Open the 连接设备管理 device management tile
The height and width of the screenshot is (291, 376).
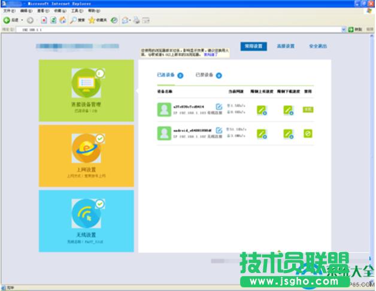tap(86, 90)
